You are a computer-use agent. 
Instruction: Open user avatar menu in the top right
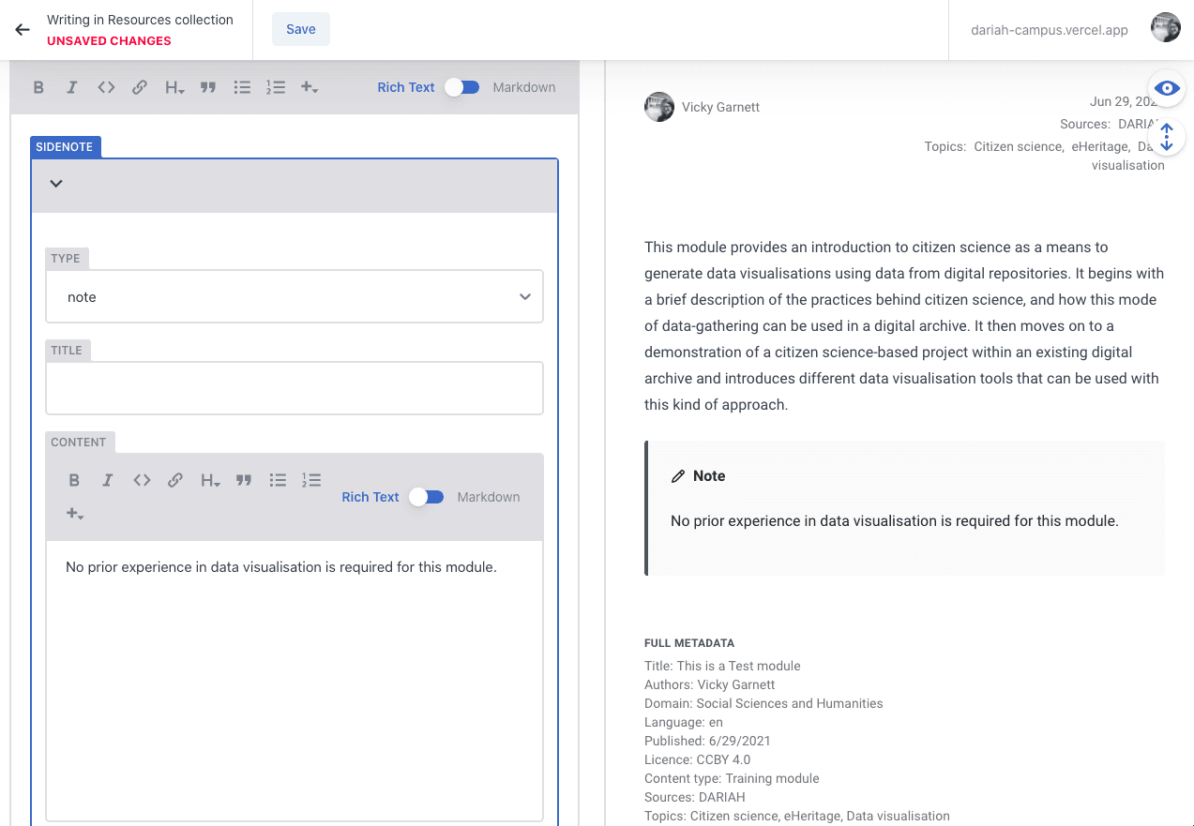(1166, 28)
